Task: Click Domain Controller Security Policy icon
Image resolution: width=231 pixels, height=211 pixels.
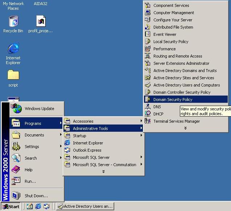Action: coord(148,92)
